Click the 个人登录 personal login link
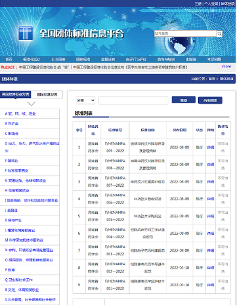Viewport: 237px width, 305px height. pos(211,4)
